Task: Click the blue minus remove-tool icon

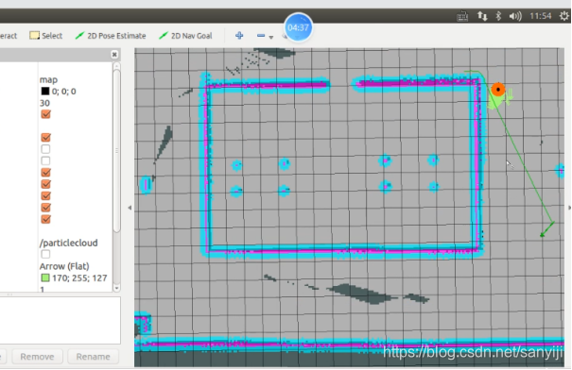Action: click(261, 35)
